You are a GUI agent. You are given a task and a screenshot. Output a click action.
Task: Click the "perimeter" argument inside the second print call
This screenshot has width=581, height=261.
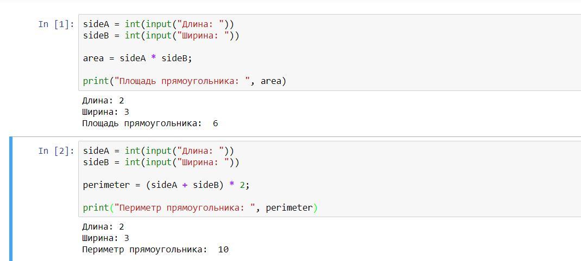[289, 208]
